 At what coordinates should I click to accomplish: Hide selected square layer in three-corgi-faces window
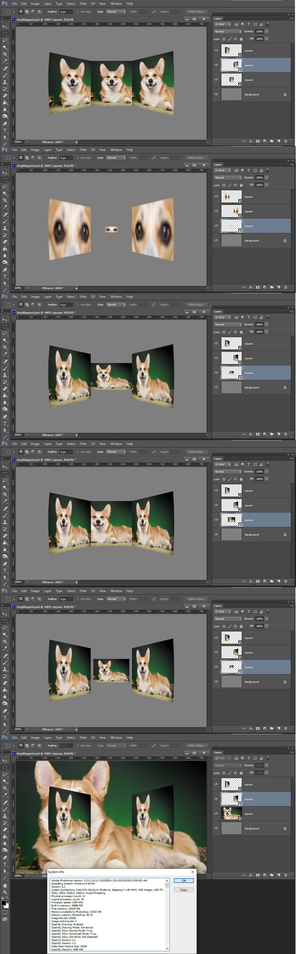[216, 65]
